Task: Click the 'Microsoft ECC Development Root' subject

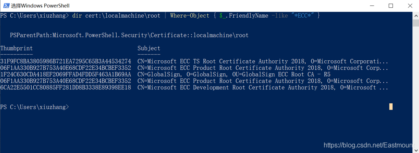Action: pyautogui.click(x=262, y=88)
